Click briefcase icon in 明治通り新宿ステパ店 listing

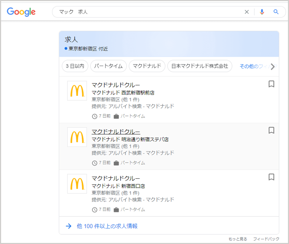[x=116, y=163]
